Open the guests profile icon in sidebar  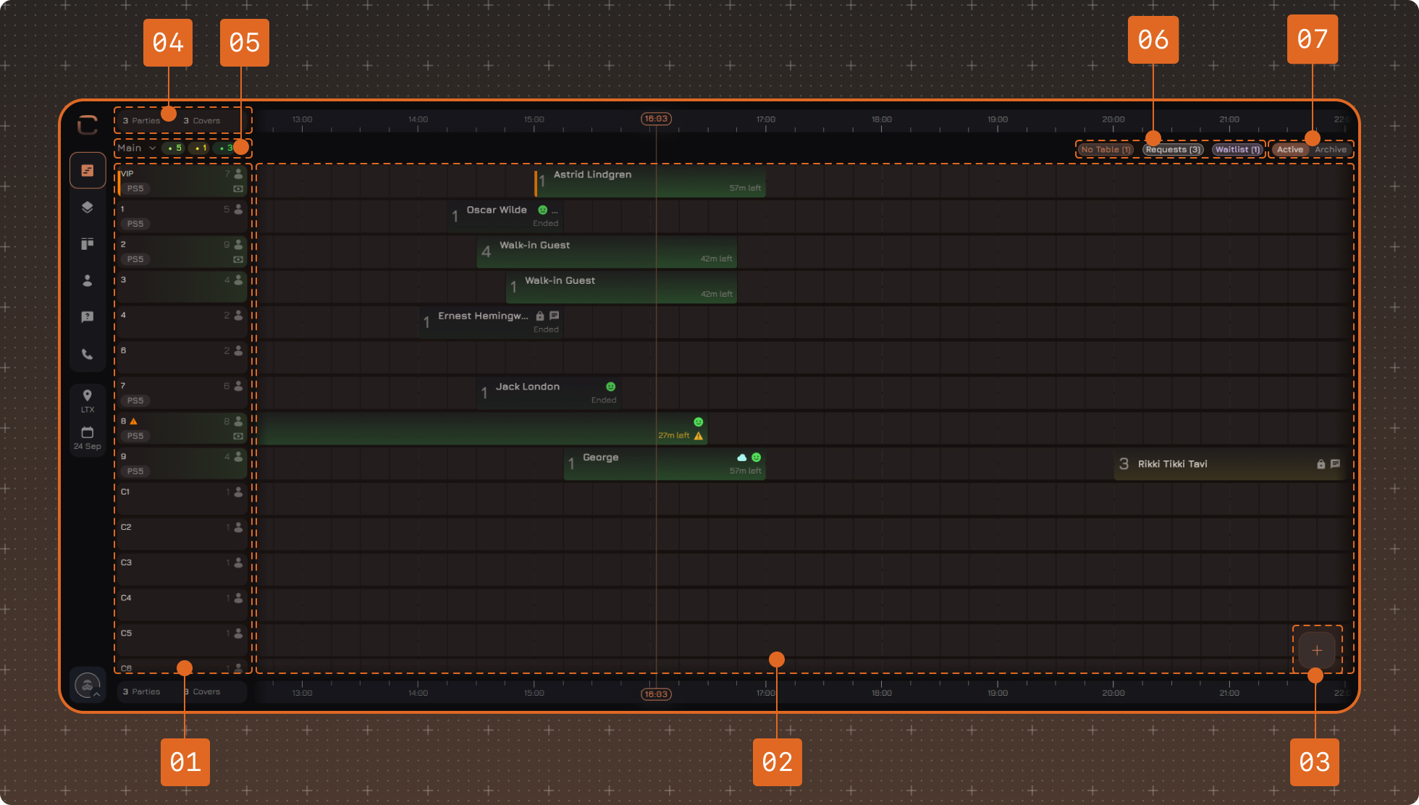[88, 281]
